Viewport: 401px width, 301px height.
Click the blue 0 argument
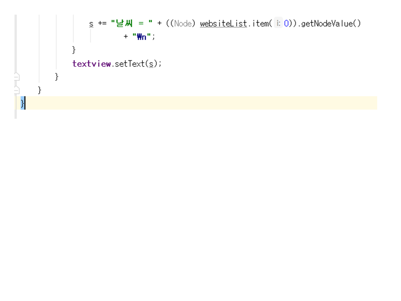click(x=286, y=23)
